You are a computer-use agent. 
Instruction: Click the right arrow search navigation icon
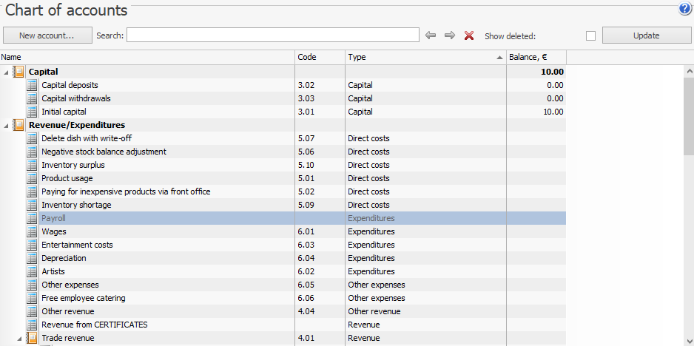449,35
